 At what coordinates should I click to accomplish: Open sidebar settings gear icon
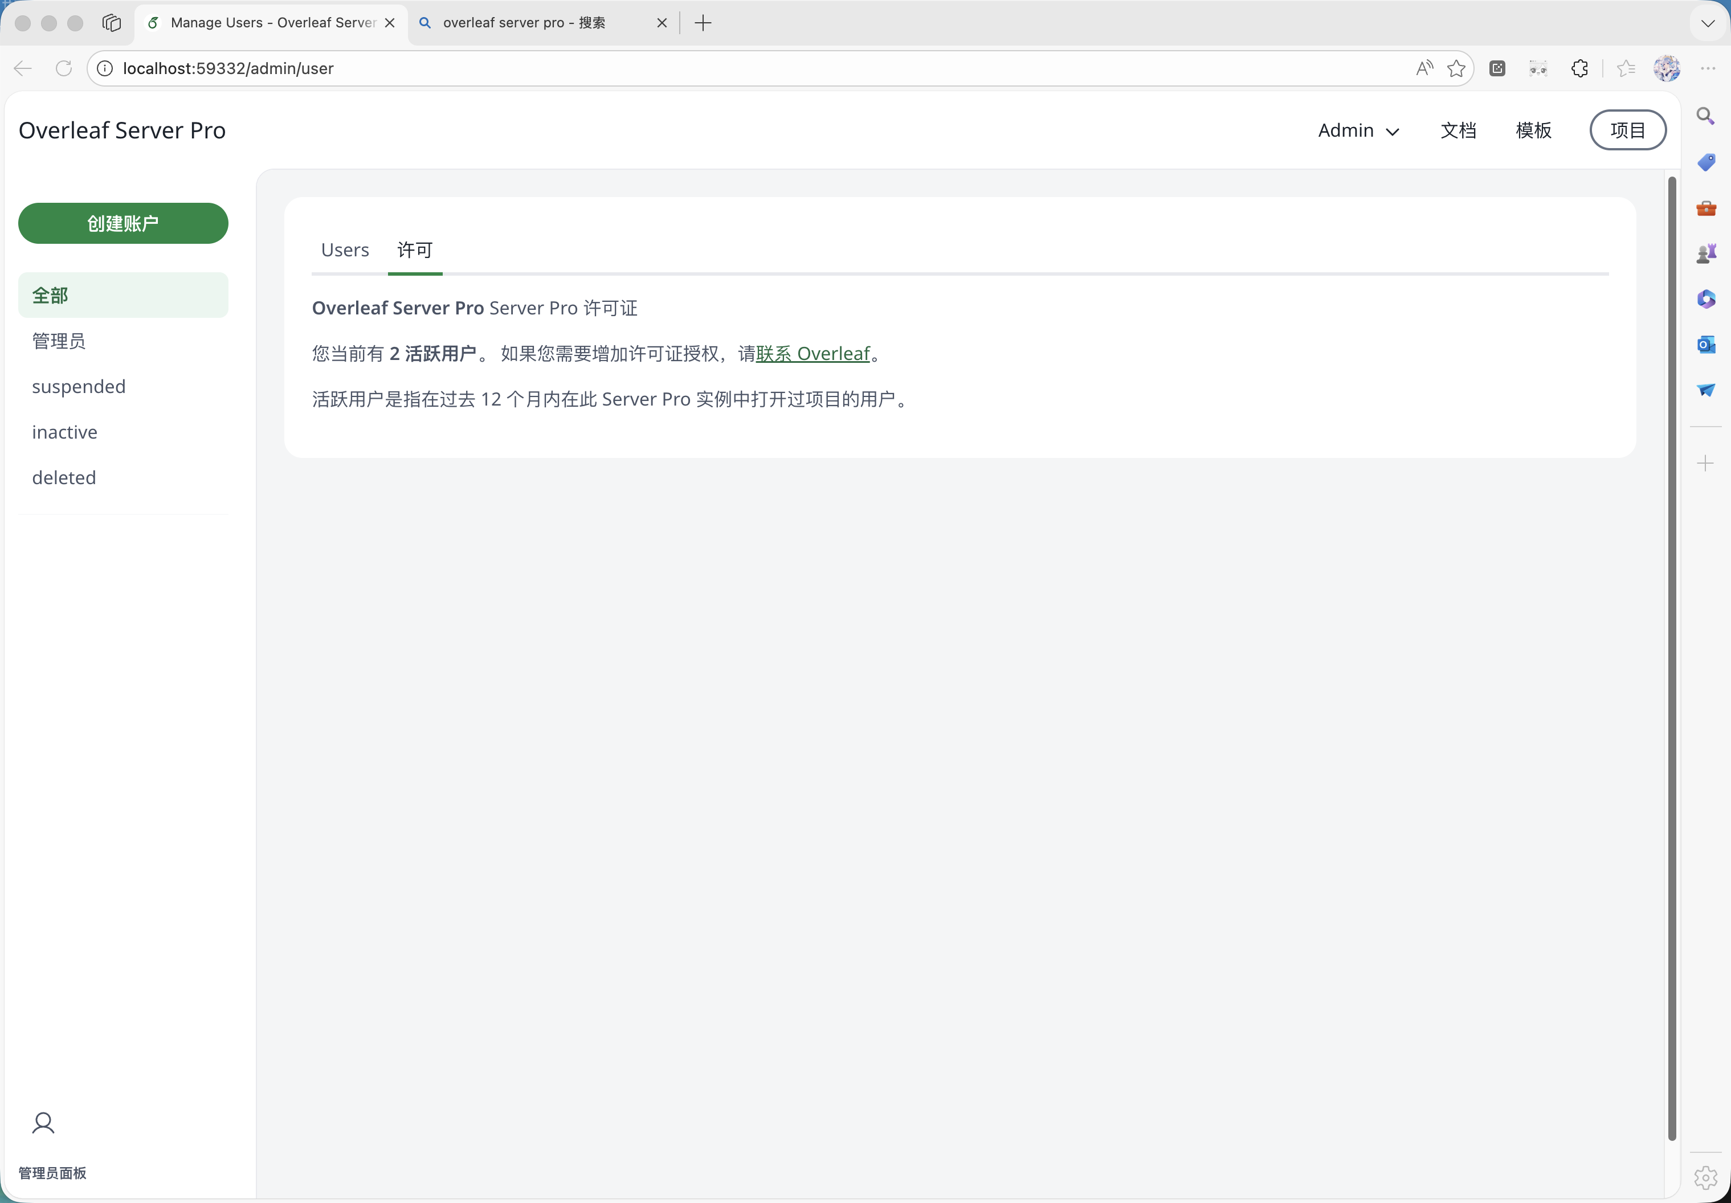coord(1705,1177)
